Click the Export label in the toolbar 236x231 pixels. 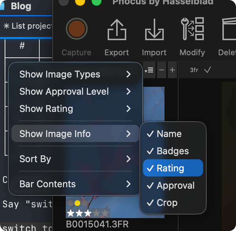117,53
